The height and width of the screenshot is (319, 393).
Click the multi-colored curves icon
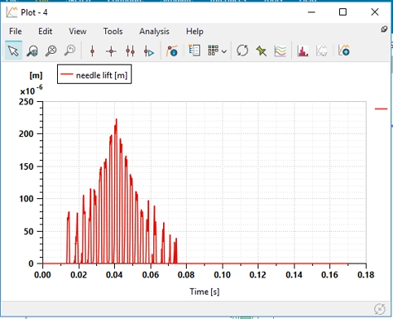coord(280,51)
